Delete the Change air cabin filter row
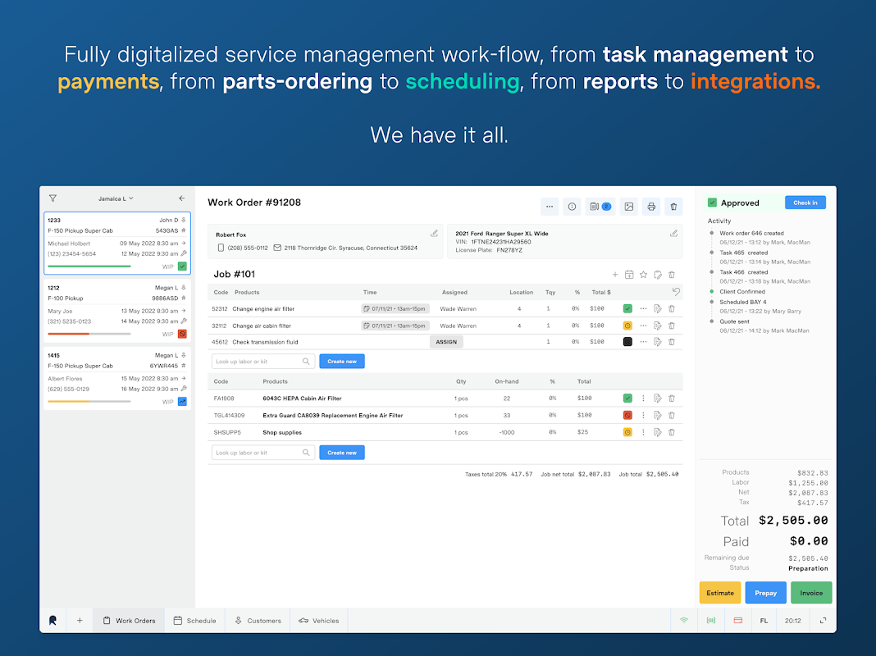Viewport: 876px width, 656px height. pos(672,326)
